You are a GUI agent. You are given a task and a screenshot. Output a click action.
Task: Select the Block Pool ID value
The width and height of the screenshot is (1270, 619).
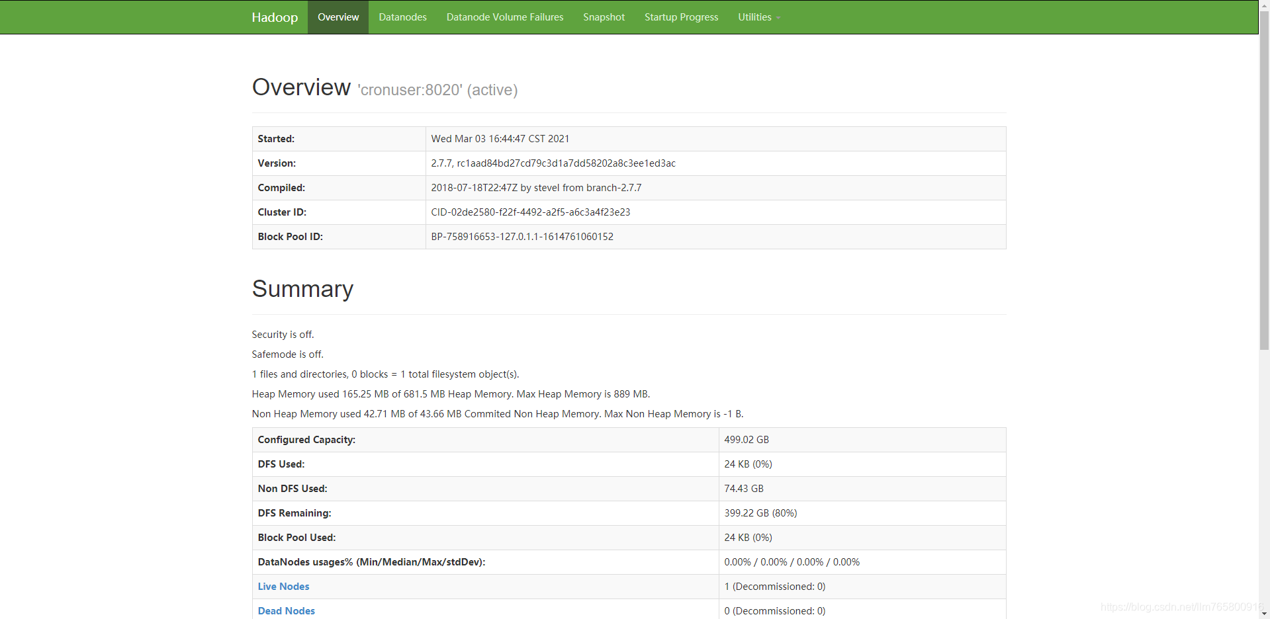pyautogui.click(x=522, y=237)
